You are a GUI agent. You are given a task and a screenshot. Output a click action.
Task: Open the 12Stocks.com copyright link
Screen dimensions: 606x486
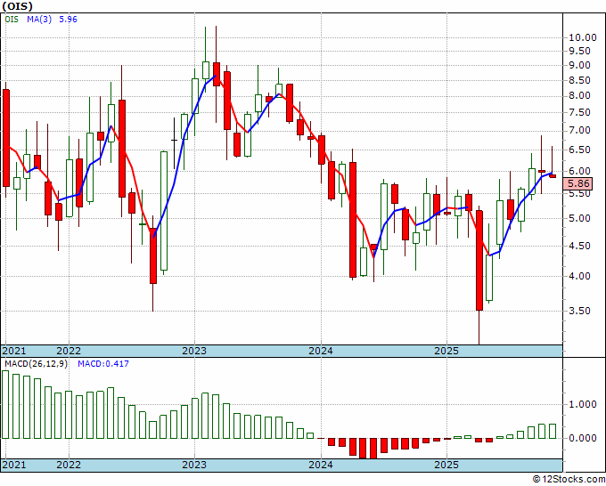(x=568, y=480)
